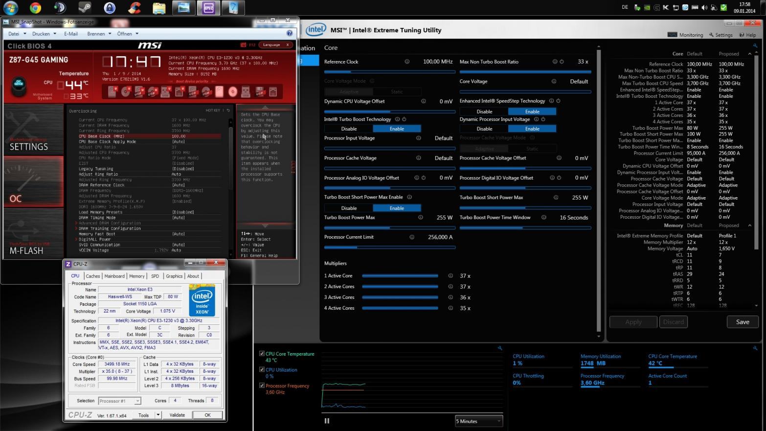This screenshot has width=766, height=431.
Task: Switch to CPU-Z SPD tab
Action: click(x=155, y=276)
